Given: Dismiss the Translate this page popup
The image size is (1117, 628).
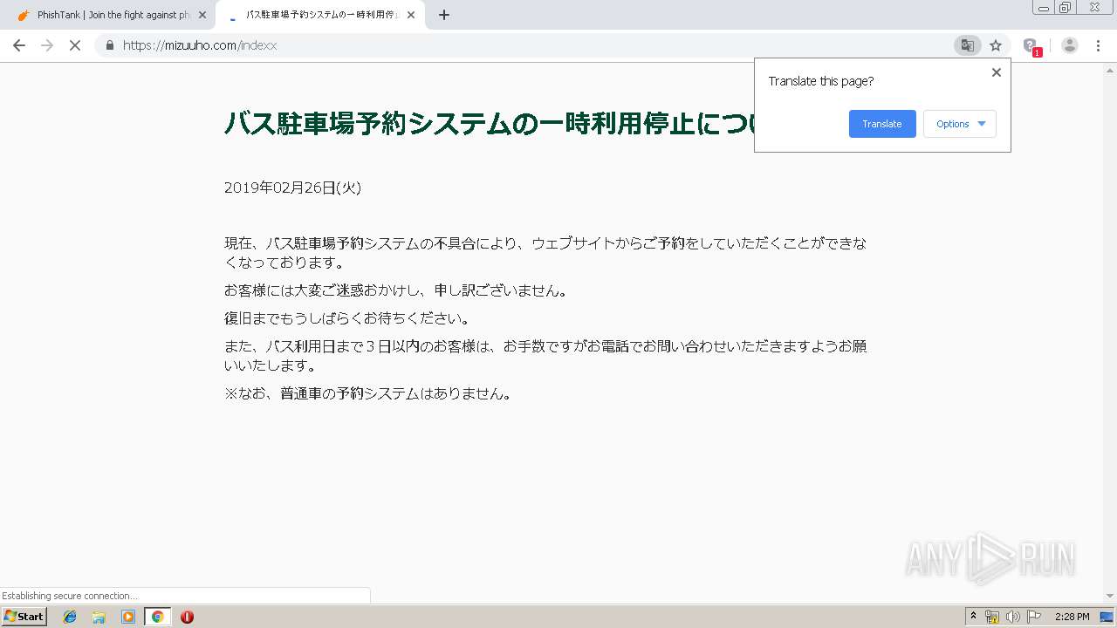Looking at the screenshot, I should [997, 72].
